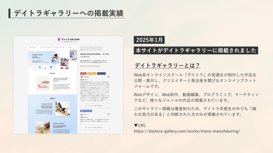Click the red デザイン tag above たんたん
Viewport: 273px width, 153px height.
[x=83, y=74]
